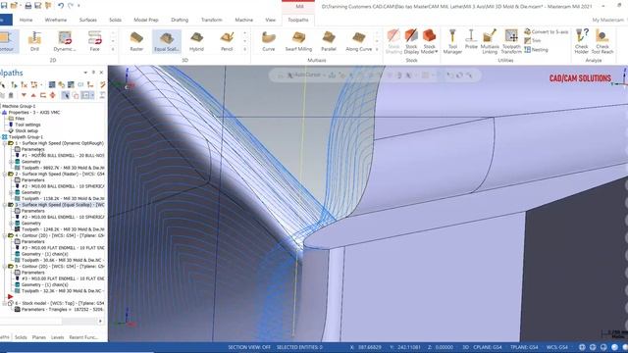
Task: Open the Solids manager tab at bottom
Action: click(21, 337)
